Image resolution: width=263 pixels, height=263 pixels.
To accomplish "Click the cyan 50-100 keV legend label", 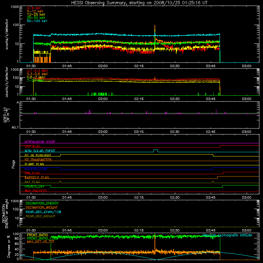I will [37, 21].
